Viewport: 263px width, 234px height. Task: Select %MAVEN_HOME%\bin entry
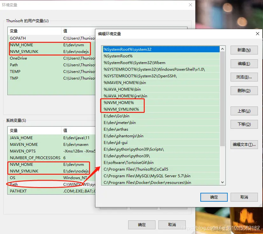pyautogui.click(x=161, y=83)
